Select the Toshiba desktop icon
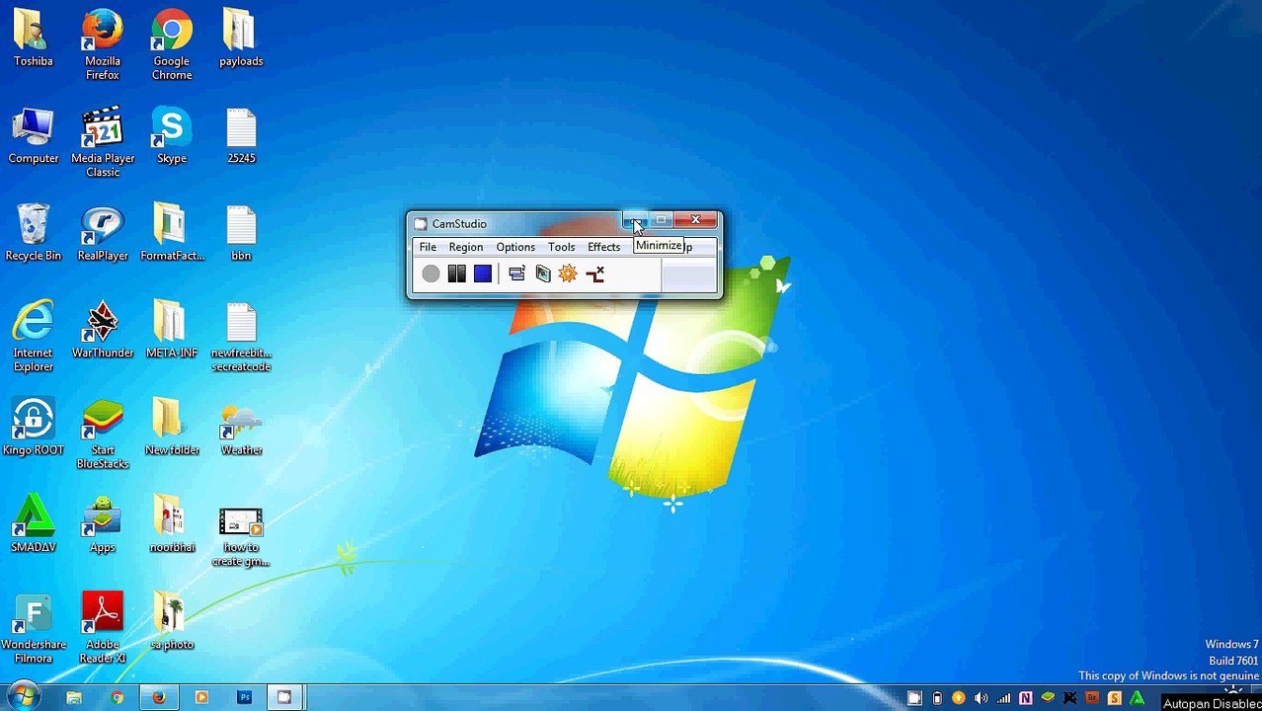1262x711 pixels. (x=34, y=39)
